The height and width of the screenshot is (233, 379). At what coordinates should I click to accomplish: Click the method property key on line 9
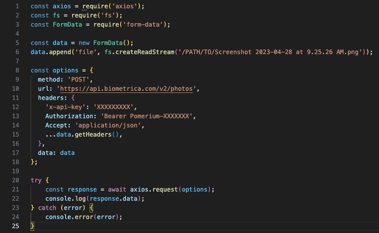(49, 79)
